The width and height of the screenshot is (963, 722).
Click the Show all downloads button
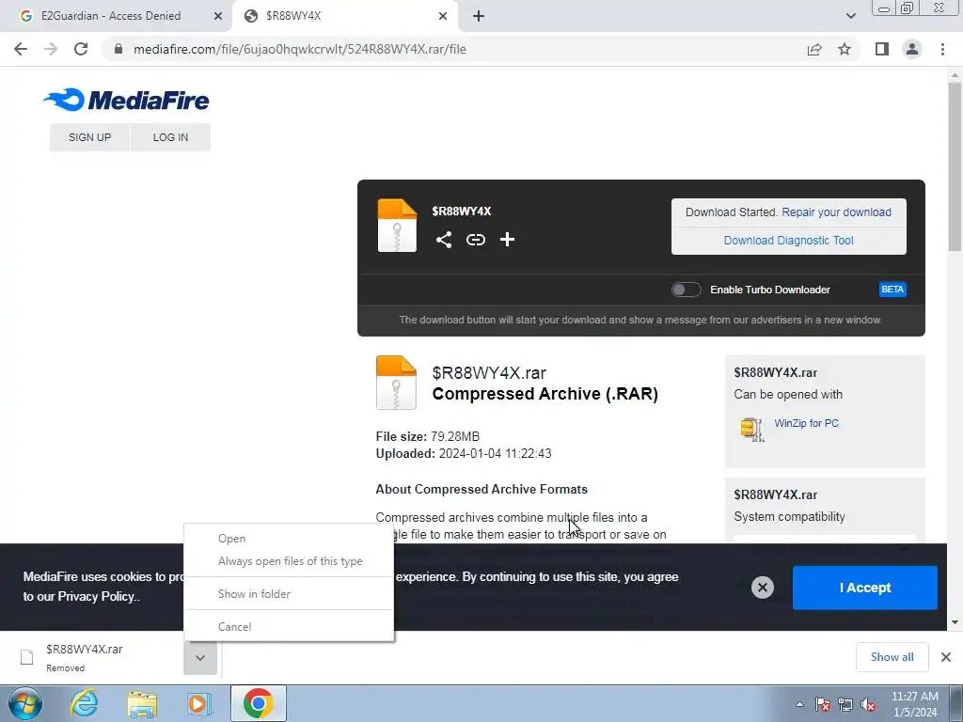[892, 657]
